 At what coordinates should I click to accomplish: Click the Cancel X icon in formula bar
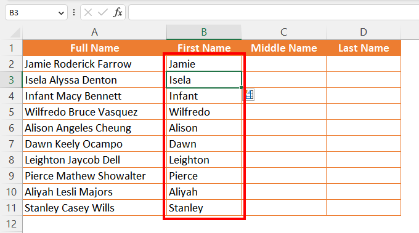[88, 12]
